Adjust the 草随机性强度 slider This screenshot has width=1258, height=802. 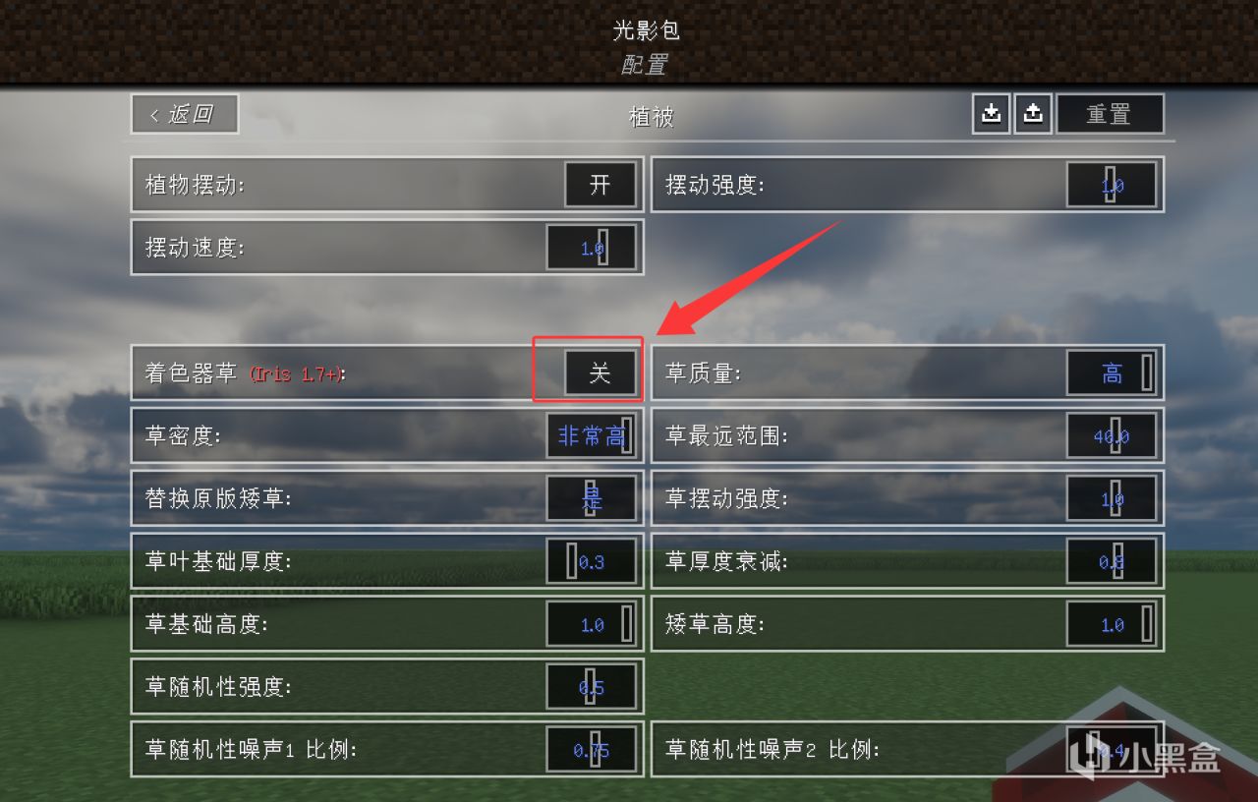coord(592,687)
